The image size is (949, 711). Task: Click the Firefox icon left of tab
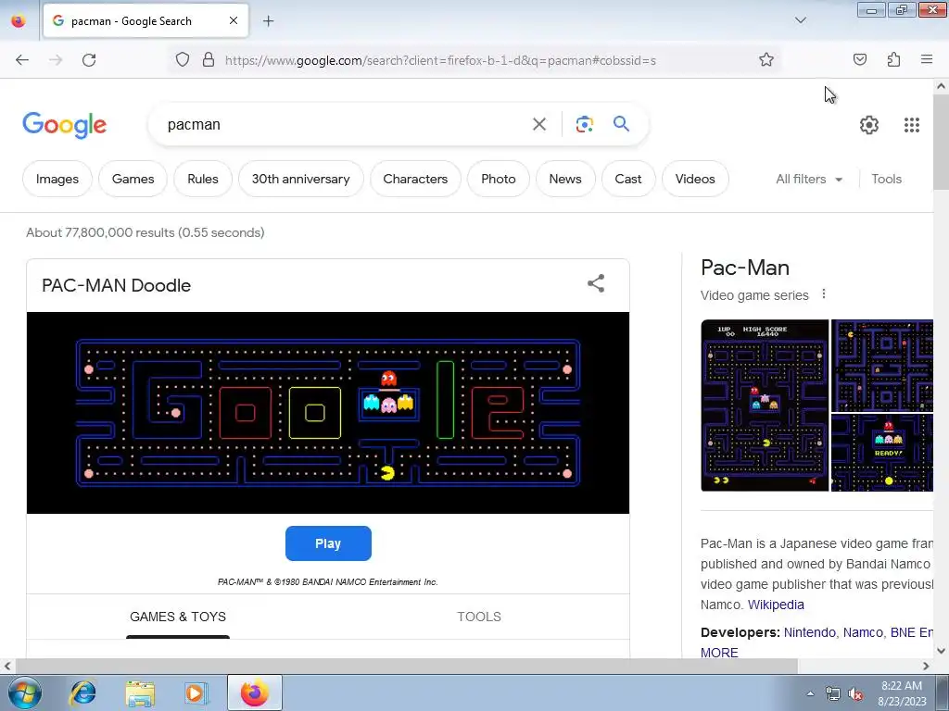tap(19, 20)
